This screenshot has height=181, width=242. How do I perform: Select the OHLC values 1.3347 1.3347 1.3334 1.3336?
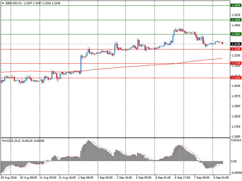pos(42,3)
